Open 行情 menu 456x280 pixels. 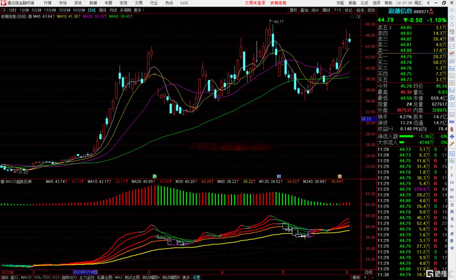click(x=47, y=3)
